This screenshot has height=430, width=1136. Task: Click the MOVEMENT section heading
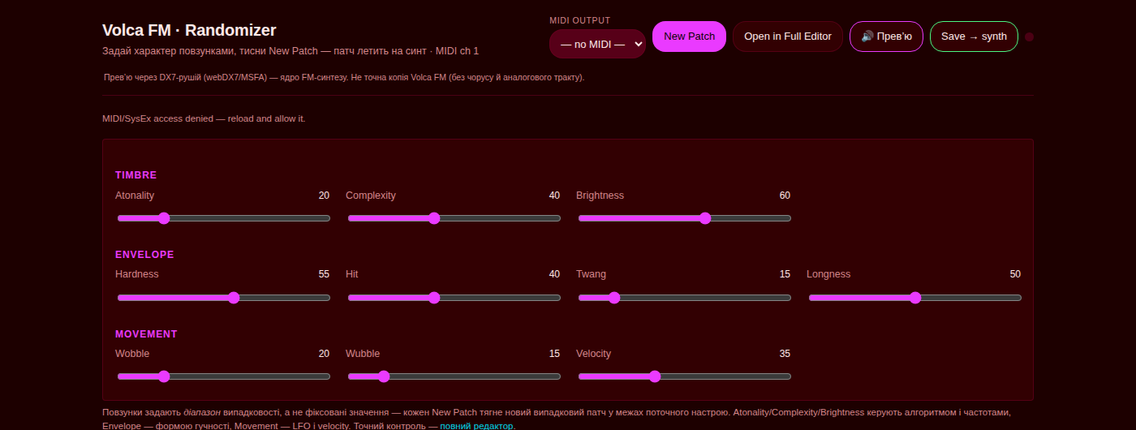click(146, 334)
